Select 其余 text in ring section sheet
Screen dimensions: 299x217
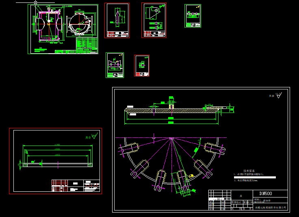[x=88, y=137]
